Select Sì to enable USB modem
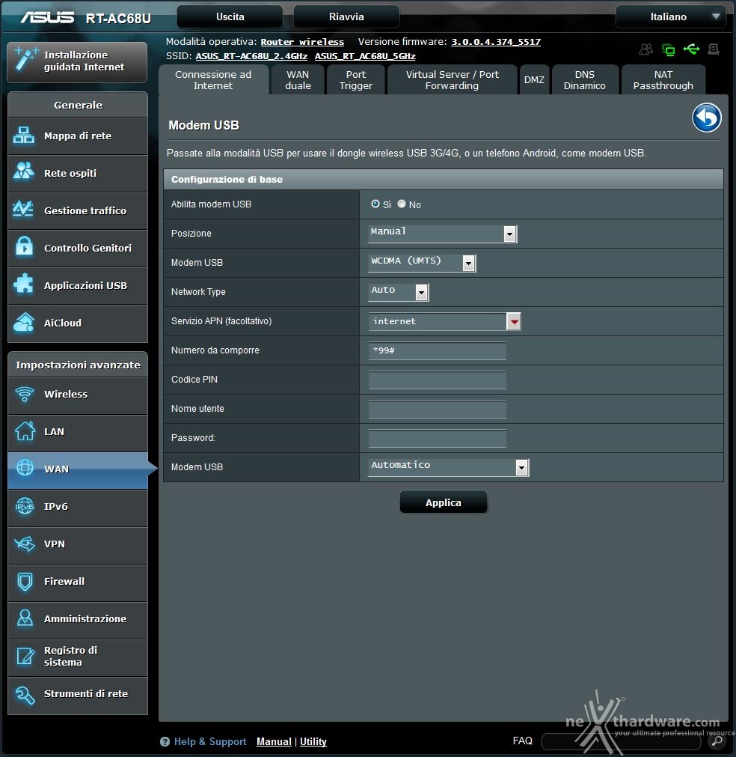 375,204
